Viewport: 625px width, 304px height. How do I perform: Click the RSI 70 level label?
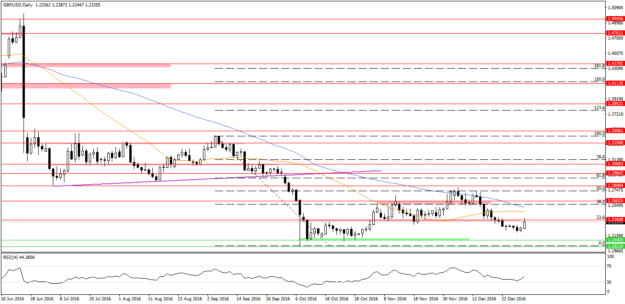click(x=608, y=266)
